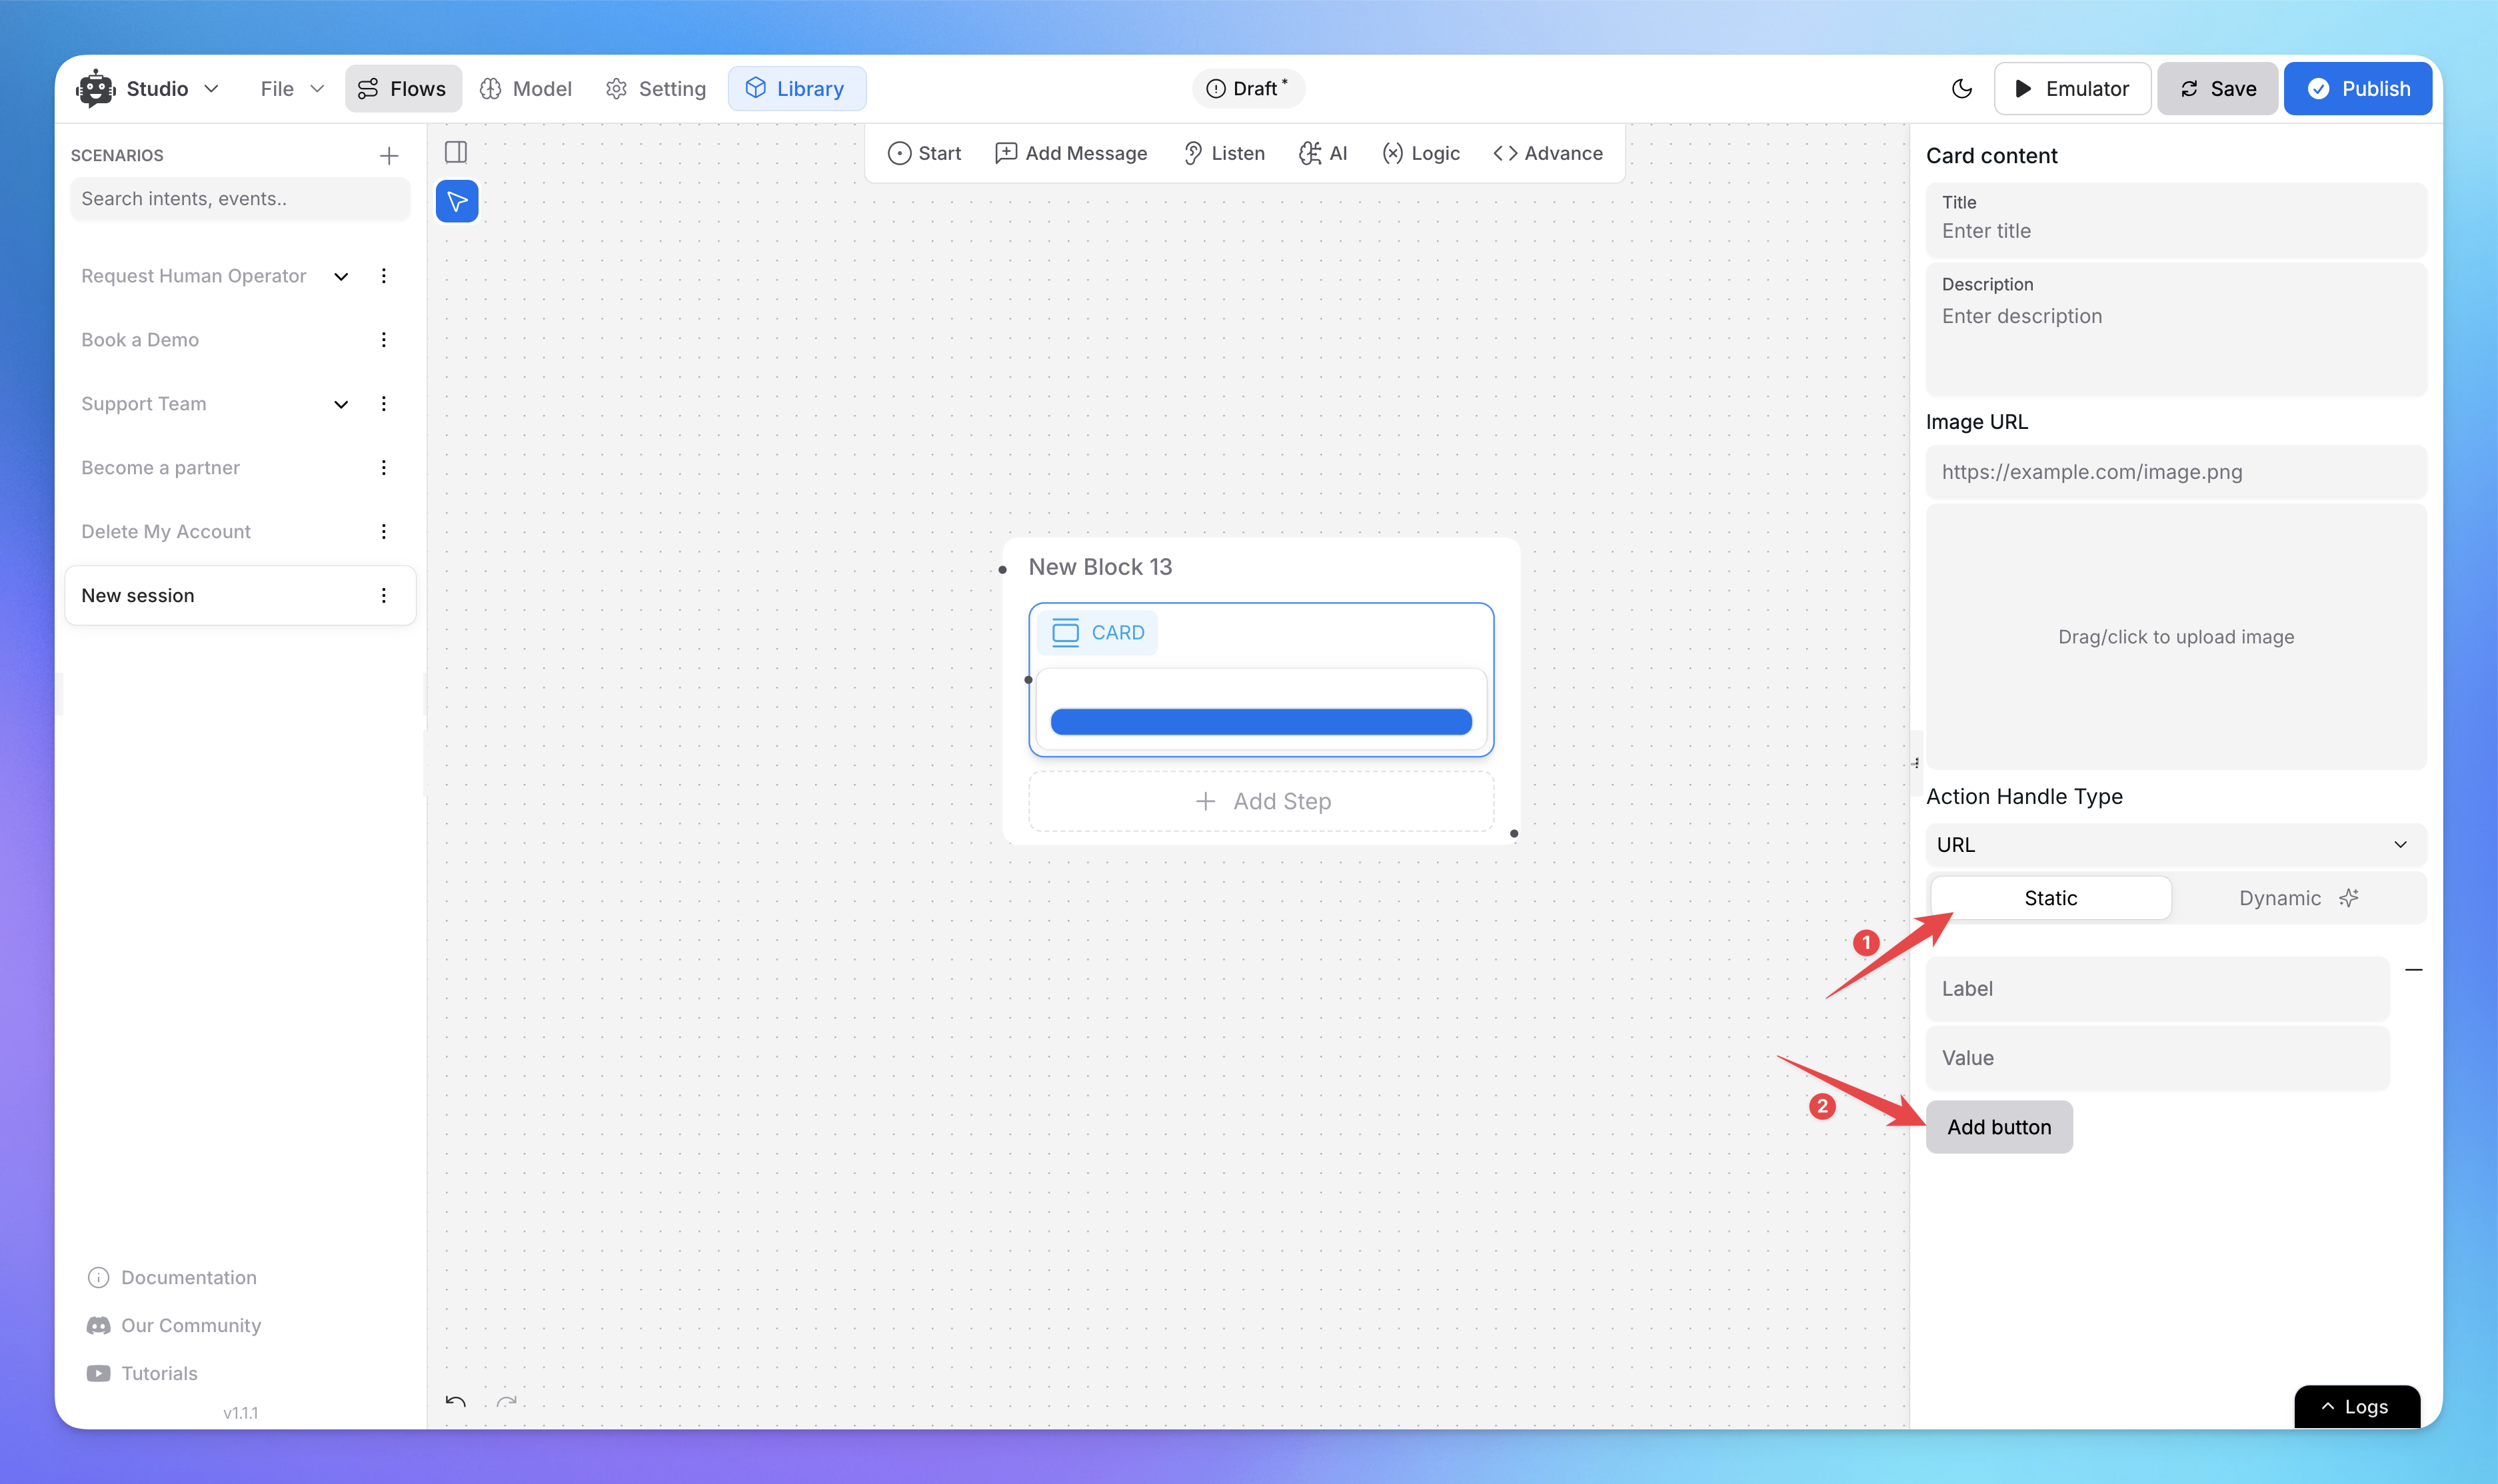Viewport: 2498px width, 1484px height.
Task: Open options for New session
Action: [383, 596]
